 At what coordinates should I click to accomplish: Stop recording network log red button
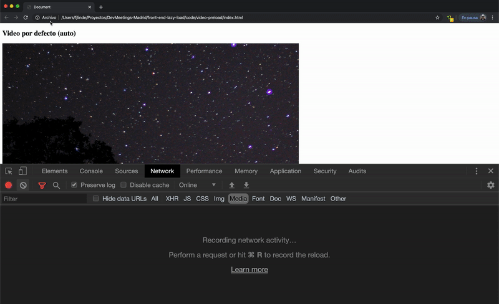[9, 185]
